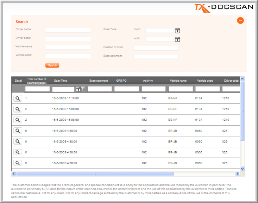Open detail magnifier of the last visible row
Screen dimensions: 258x203
(18, 163)
